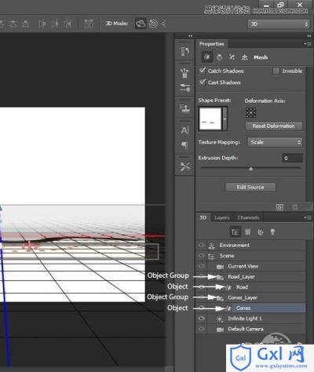Hide the Infinite Light 1 item
The height and width of the screenshot is (372, 314).
(201, 318)
